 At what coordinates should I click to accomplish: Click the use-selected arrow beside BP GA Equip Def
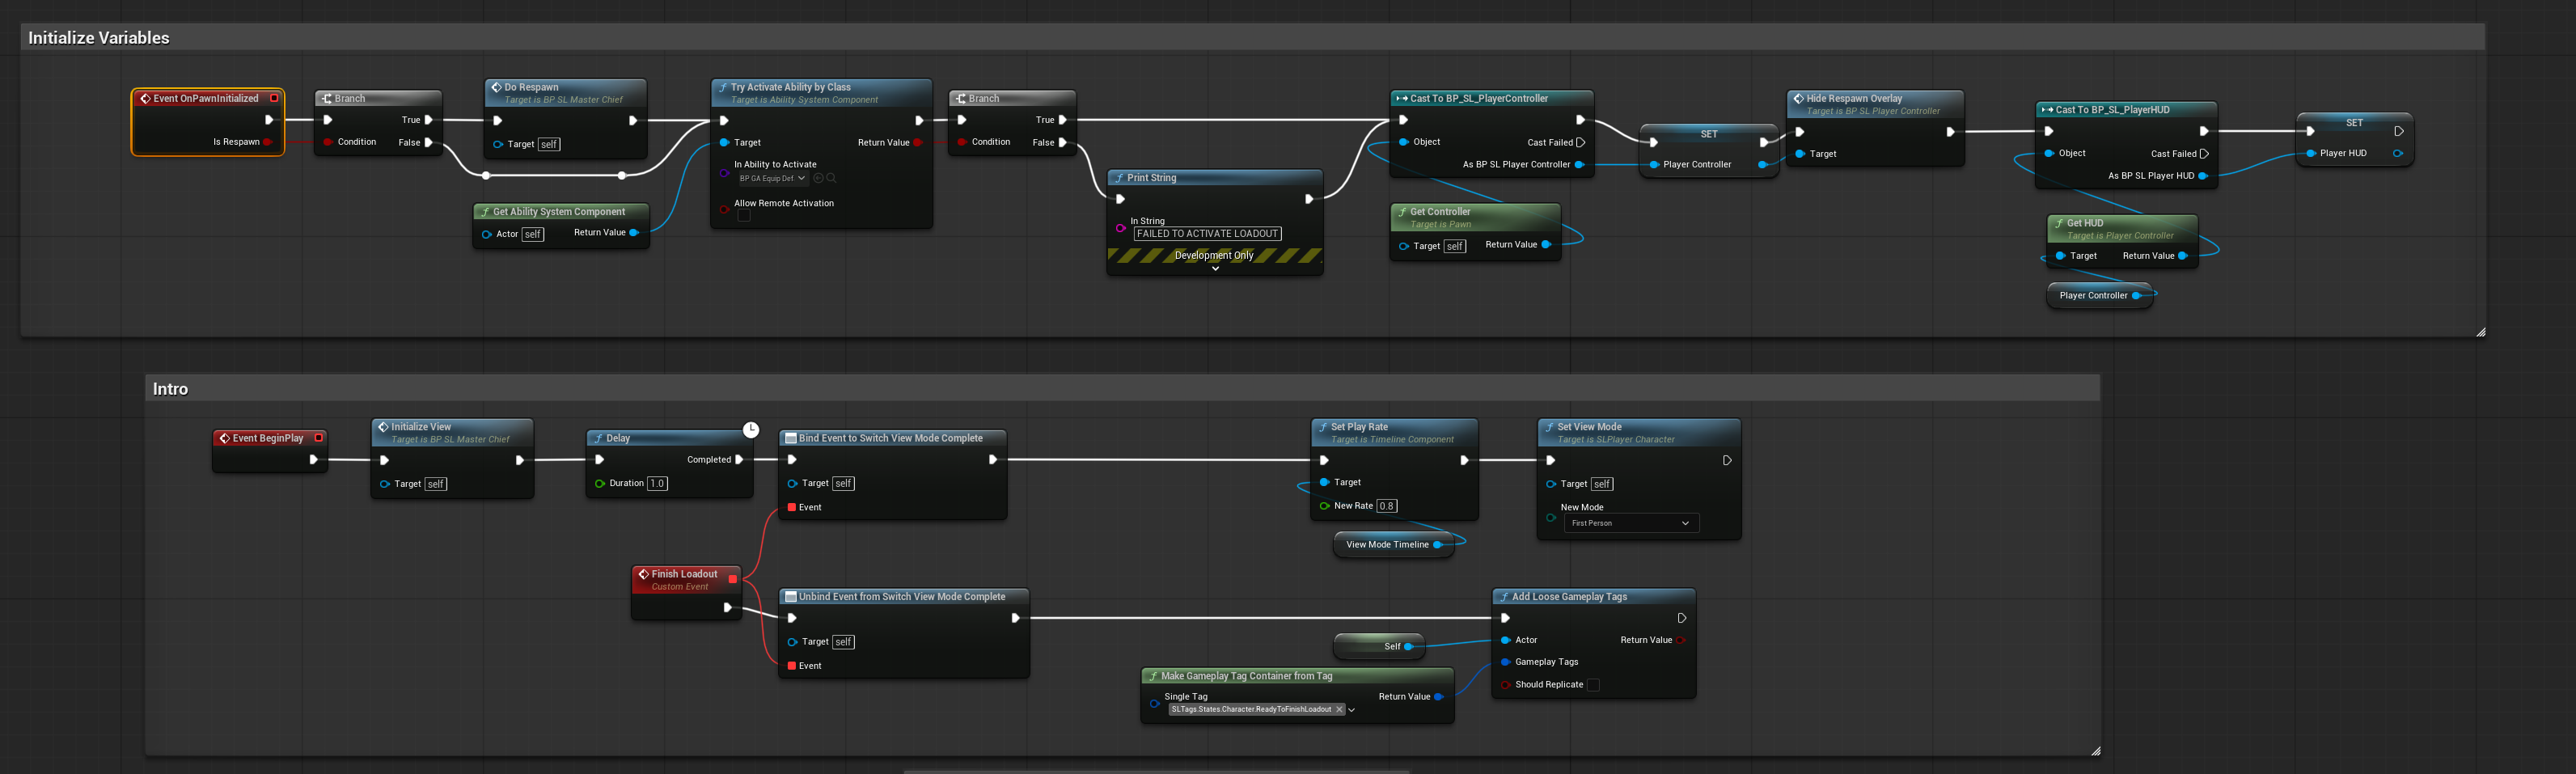tap(818, 178)
